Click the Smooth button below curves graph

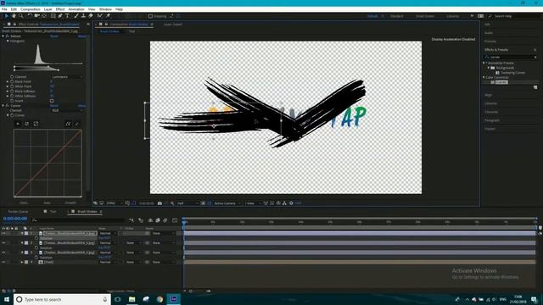click(70, 202)
